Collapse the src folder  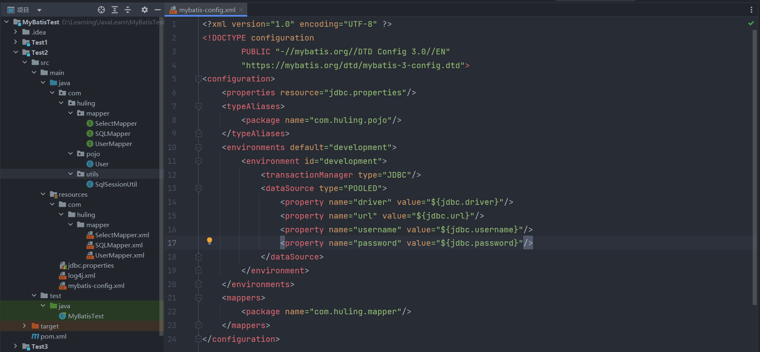click(x=25, y=62)
